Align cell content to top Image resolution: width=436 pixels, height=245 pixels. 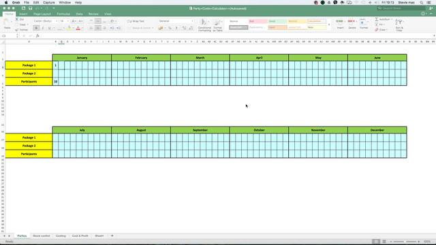(x=91, y=21)
